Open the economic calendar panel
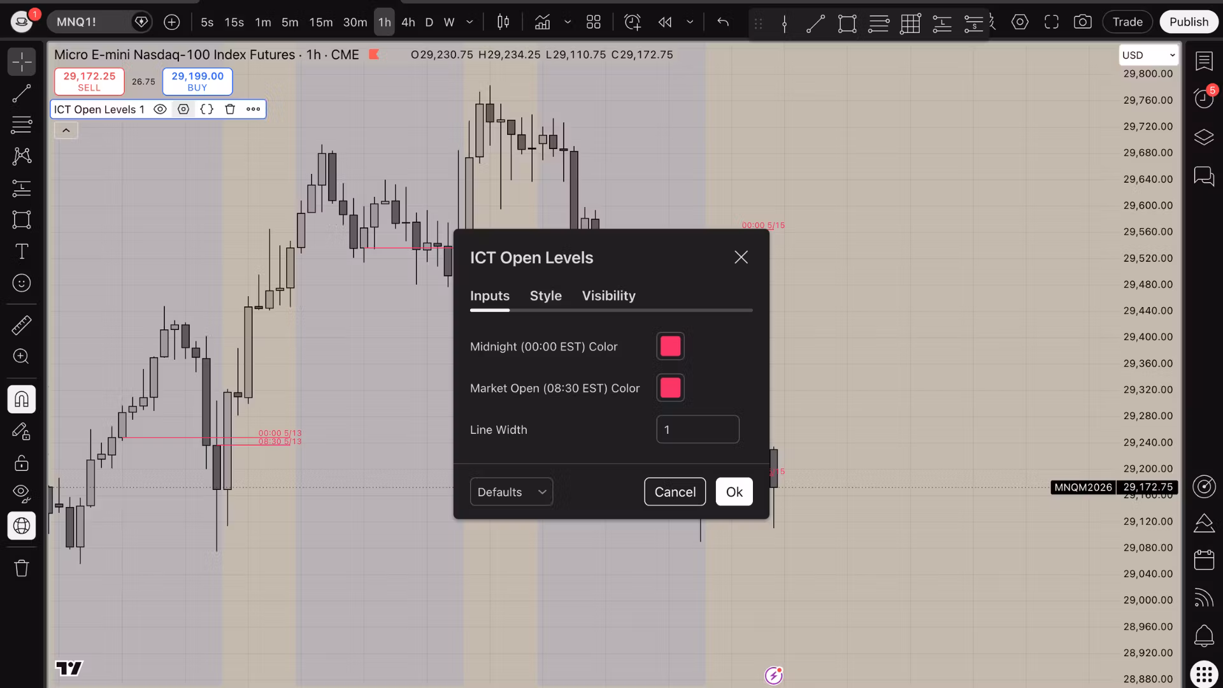This screenshot has width=1223, height=688. coord(1204,560)
